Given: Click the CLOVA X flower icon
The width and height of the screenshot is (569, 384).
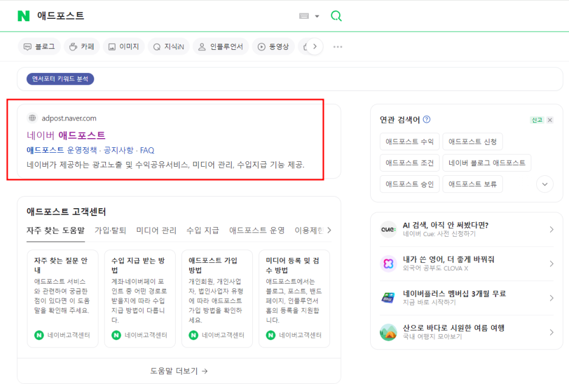Looking at the screenshot, I should (x=388, y=264).
